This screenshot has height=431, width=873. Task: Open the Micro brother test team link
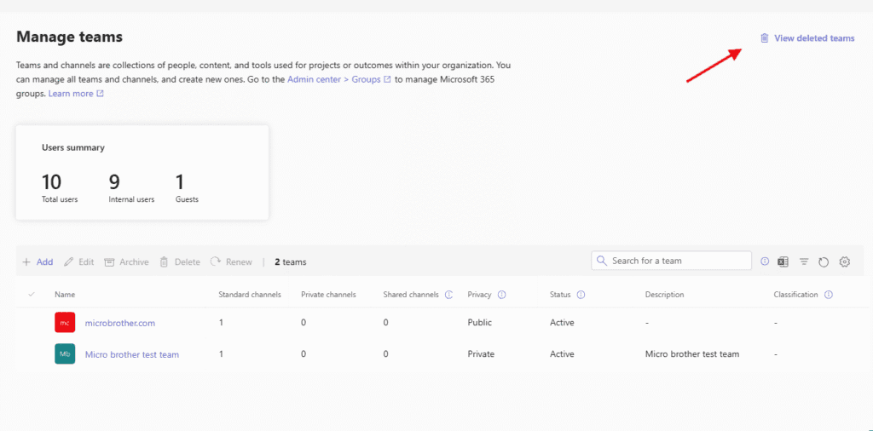[x=132, y=354]
